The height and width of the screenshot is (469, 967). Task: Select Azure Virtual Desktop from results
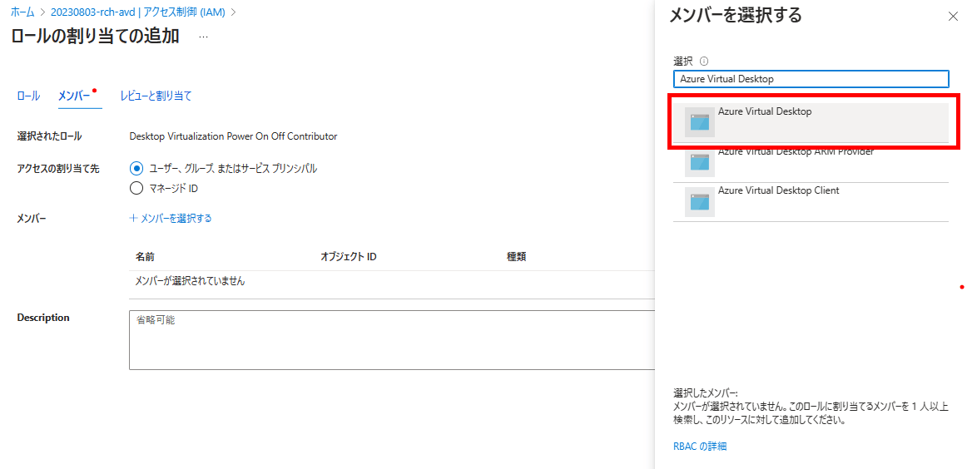pyautogui.click(x=811, y=122)
